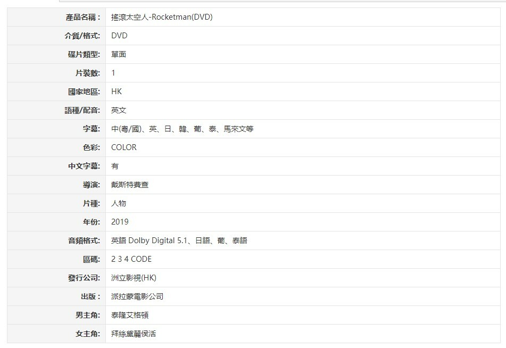Click the 字幕 label
The image size is (506, 348).
click(x=92, y=129)
